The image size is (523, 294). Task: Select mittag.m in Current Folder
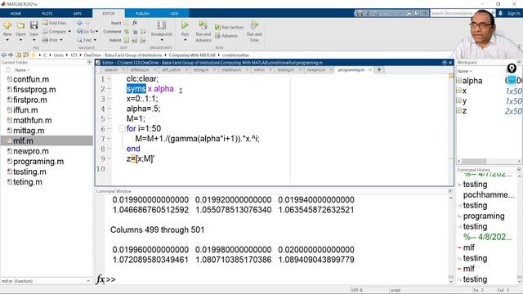[x=29, y=131]
